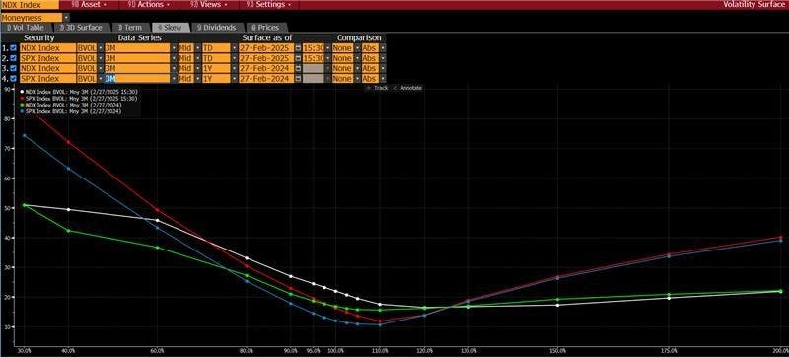Click green NDX data point at 175% moneyness
The width and height of the screenshot is (789, 357).
(669, 295)
